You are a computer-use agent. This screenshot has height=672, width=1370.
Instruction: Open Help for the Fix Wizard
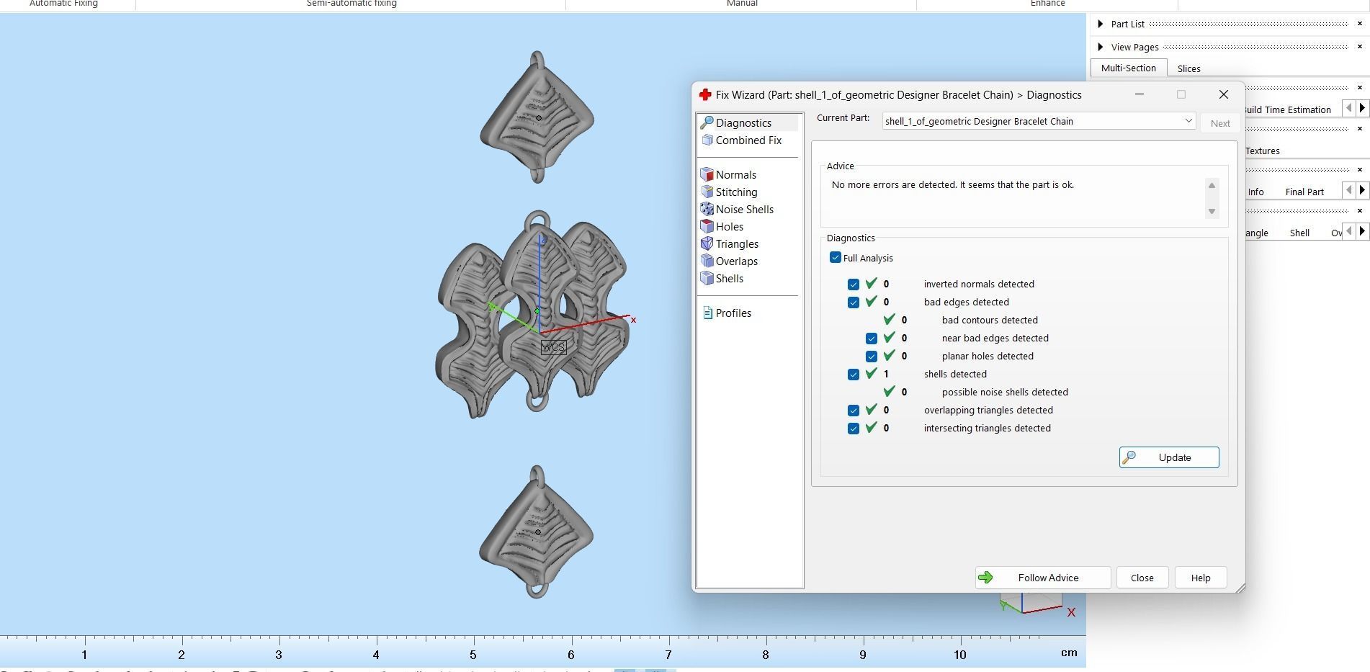[1200, 578]
